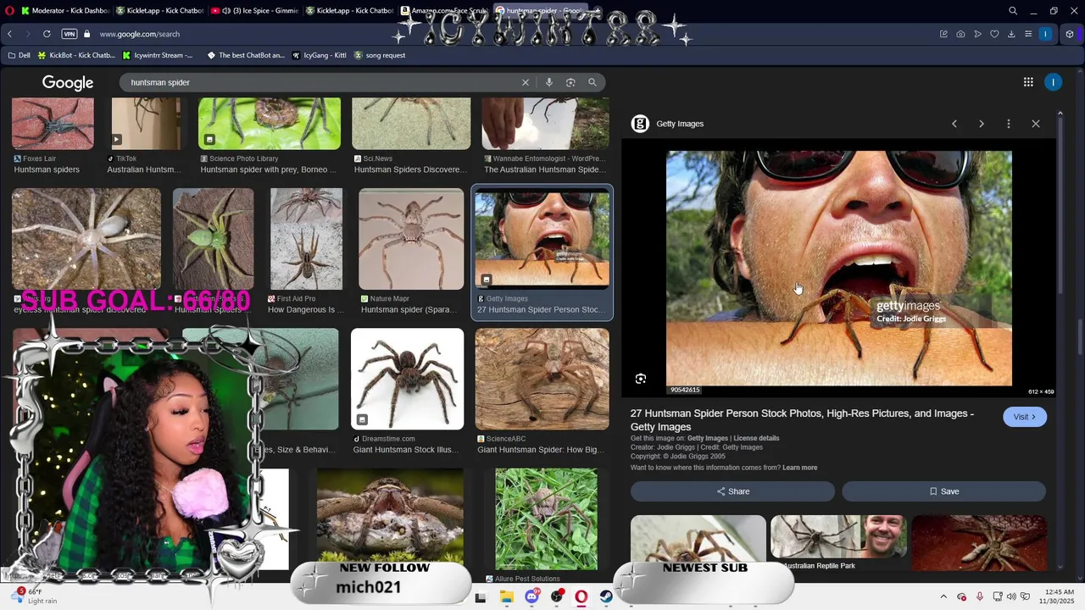Click the address bar URL
Image resolution: width=1085 pixels, height=610 pixels.
pyautogui.click(x=139, y=34)
